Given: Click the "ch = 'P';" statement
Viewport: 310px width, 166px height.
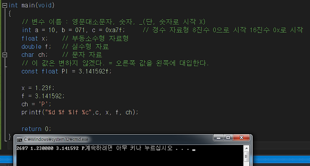Looking at the screenshot, I should (x=36, y=104).
